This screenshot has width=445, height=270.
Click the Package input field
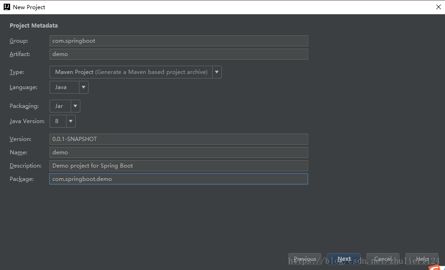(179, 179)
